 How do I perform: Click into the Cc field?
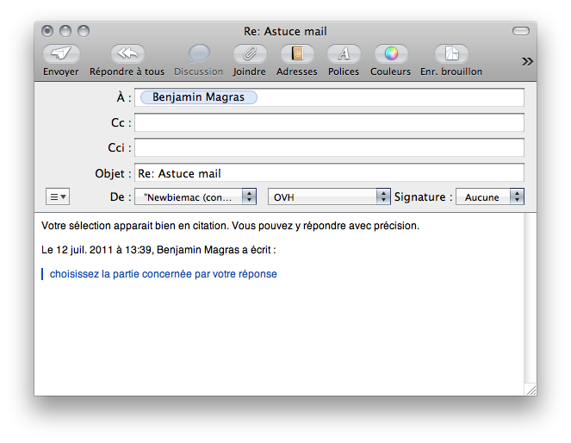coord(329,122)
